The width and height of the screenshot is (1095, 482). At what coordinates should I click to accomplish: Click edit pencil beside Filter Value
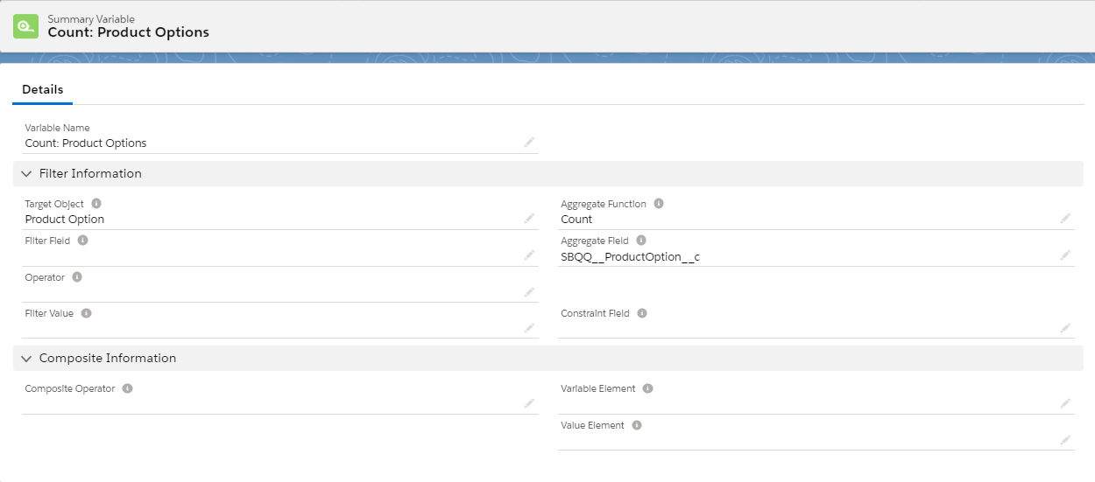529,328
